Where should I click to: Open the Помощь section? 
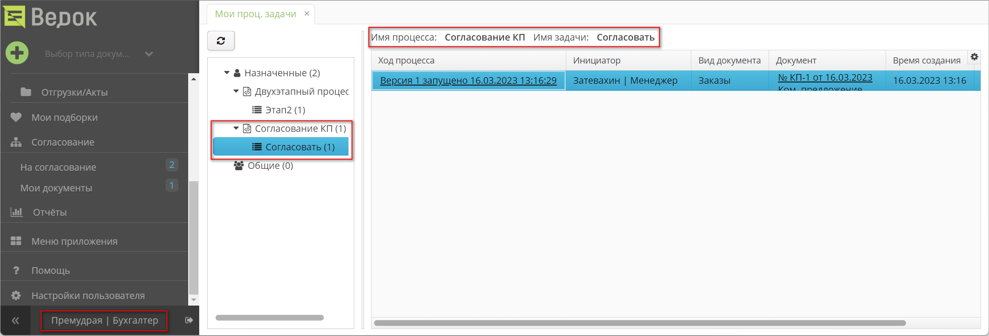coord(50,270)
